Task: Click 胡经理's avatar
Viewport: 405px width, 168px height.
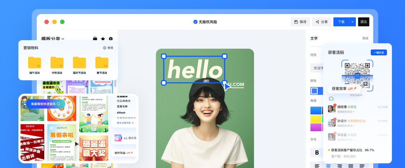Action: (332, 109)
